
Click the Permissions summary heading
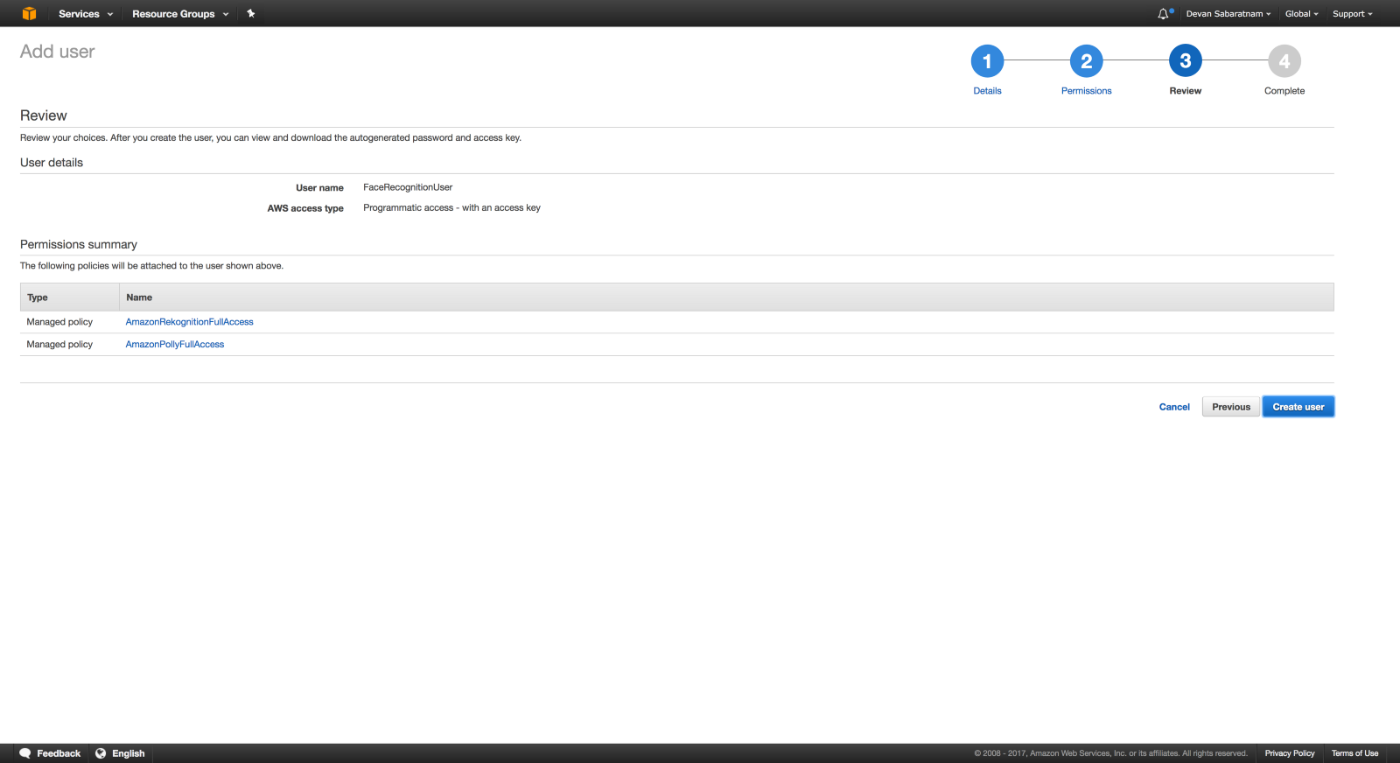click(79, 244)
